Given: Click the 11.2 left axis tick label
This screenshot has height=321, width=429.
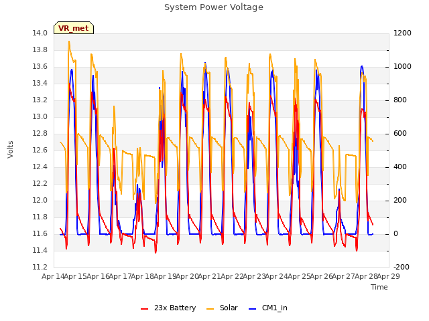Looking at the screenshot, I should coord(40,267).
